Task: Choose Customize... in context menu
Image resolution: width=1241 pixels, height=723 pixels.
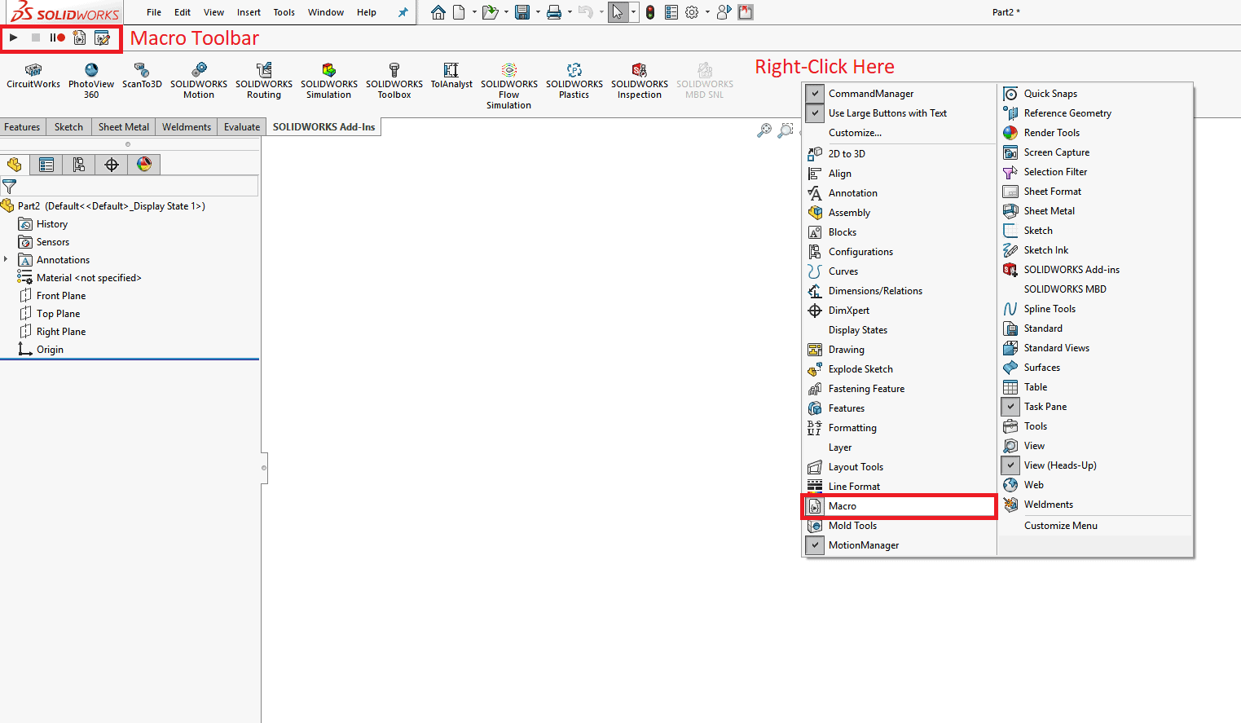Action: click(855, 133)
